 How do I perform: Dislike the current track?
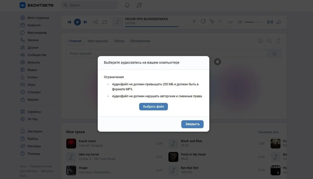[x=203, y=21]
